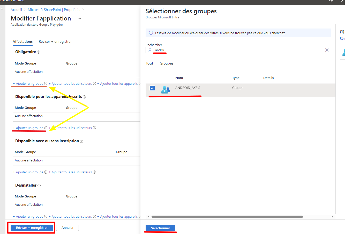This screenshot has width=345, height=234.
Task: Click Aucune affectation under Obligatoire
Action: click(x=29, y=72)
